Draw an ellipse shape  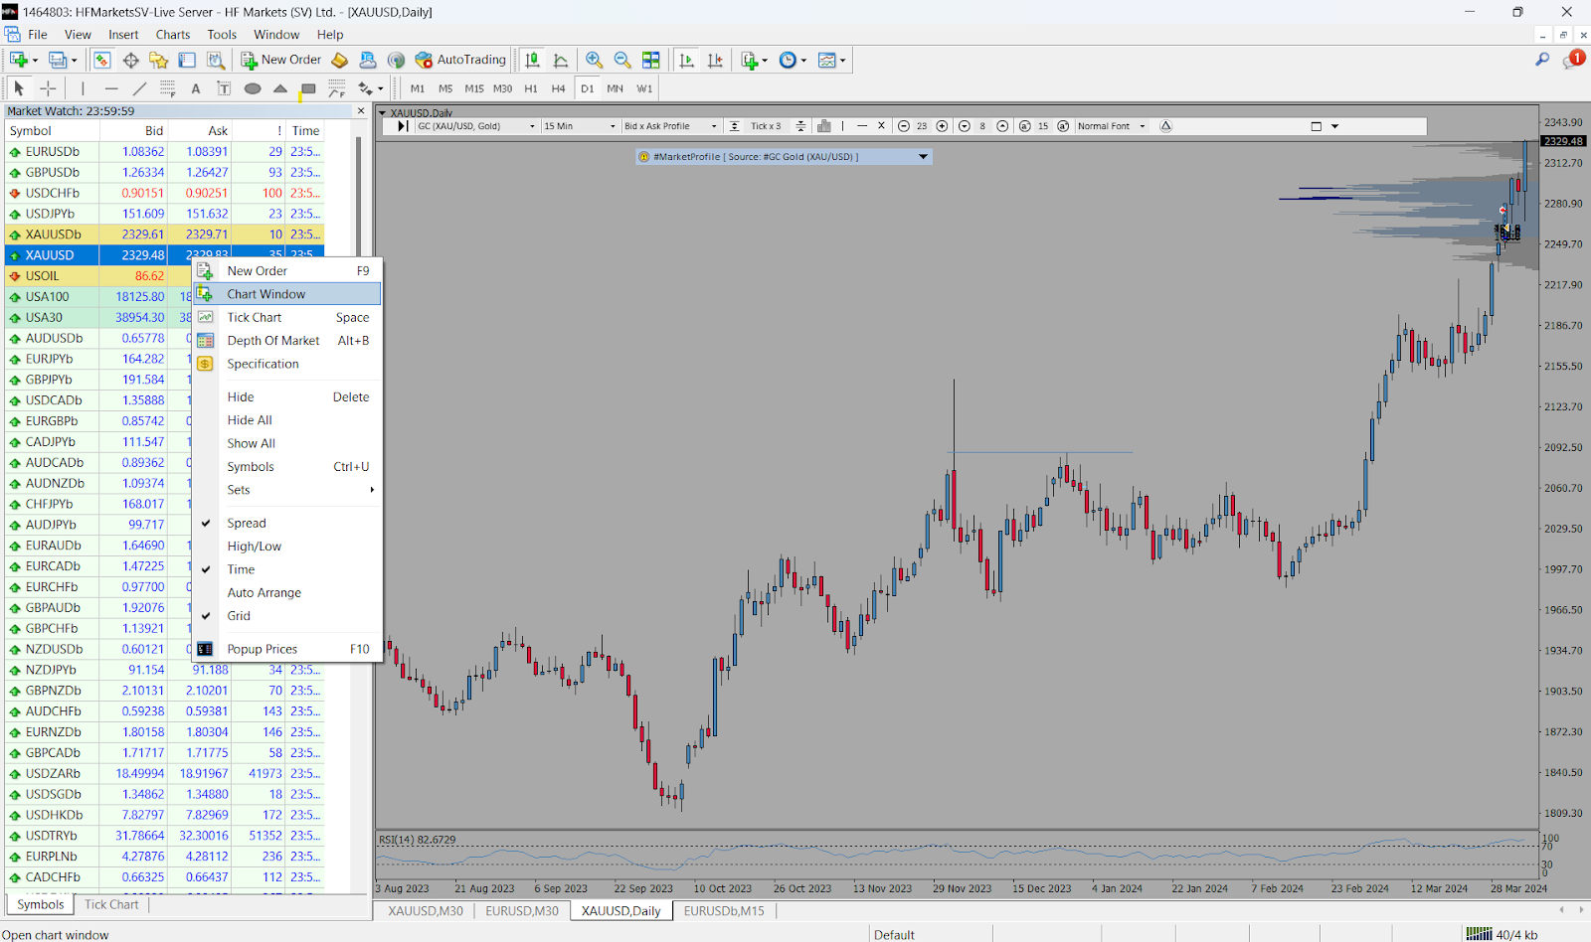click(253, 88)
